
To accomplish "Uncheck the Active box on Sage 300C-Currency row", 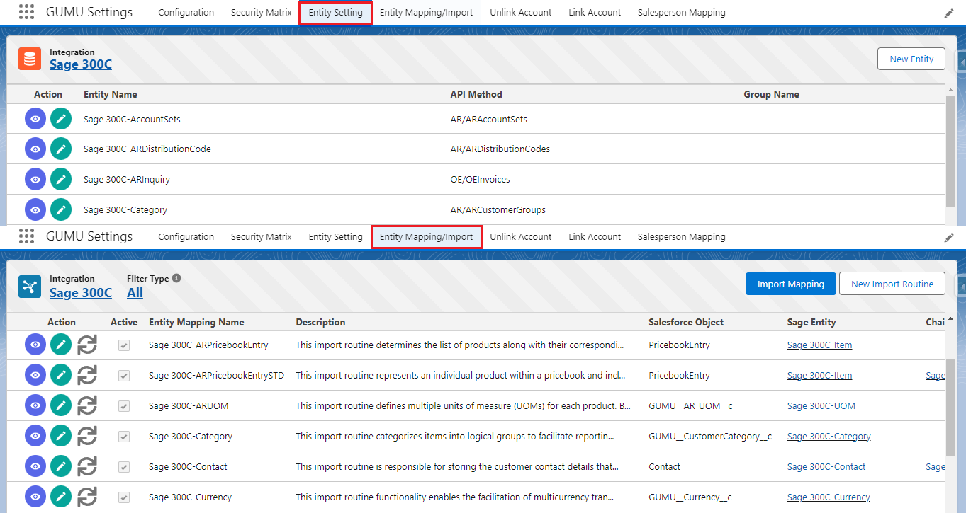I will coord(124,497).
